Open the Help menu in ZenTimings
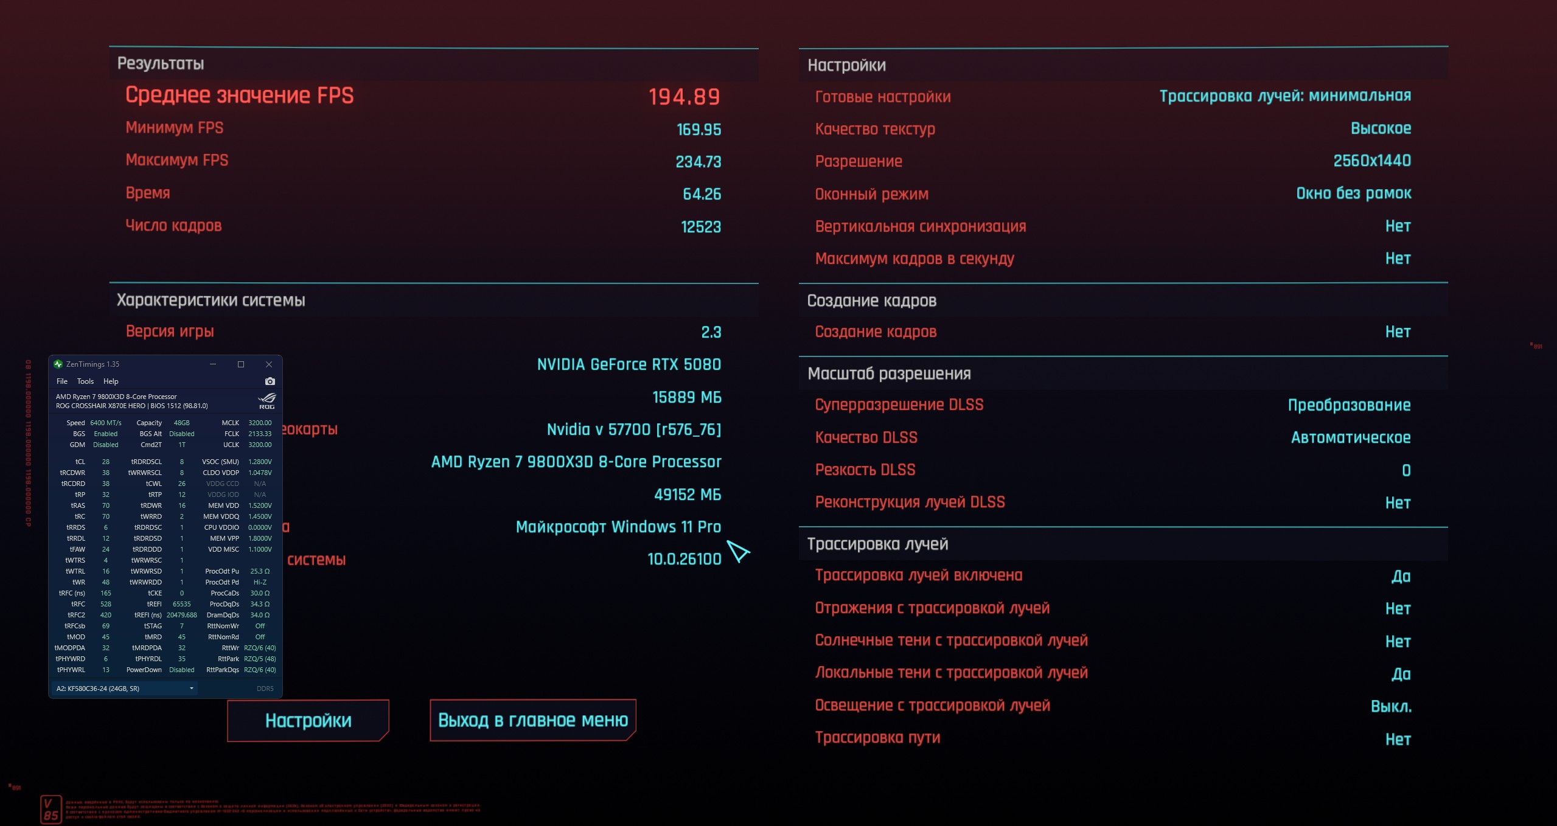The image size is (1557, 826). click(111, 381)
